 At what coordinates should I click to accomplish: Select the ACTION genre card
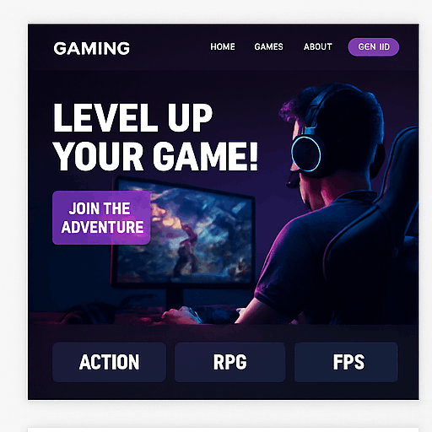pos(109,362)
